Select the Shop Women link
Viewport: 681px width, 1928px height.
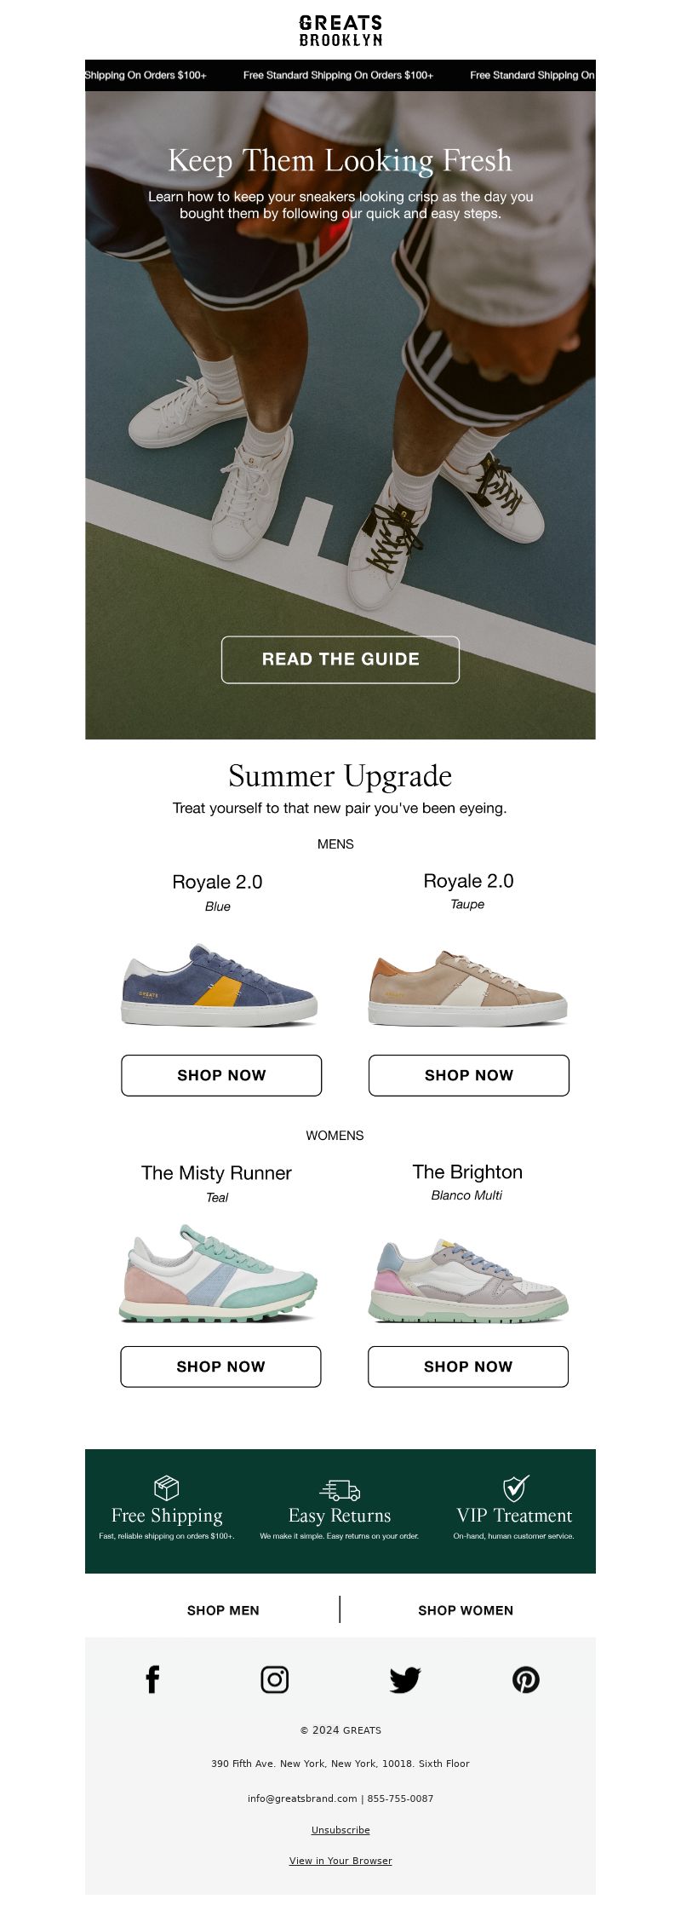466,1610
